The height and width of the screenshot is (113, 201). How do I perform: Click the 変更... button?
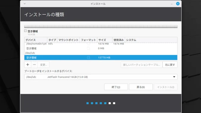tap(43, 65)
